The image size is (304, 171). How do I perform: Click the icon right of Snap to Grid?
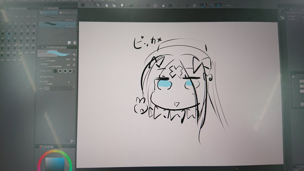click(228, 5)
